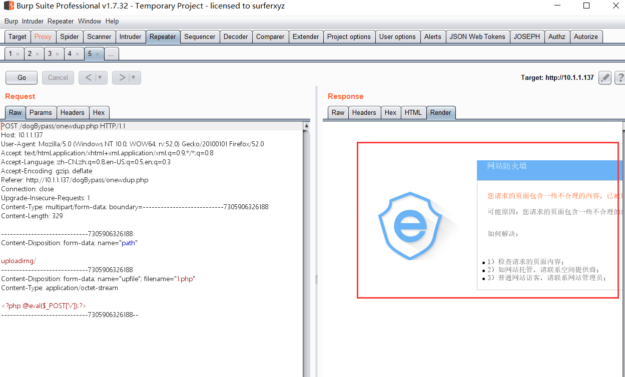
Task: Close Repeater tab 3 with its x
Action: coord(57,54)
